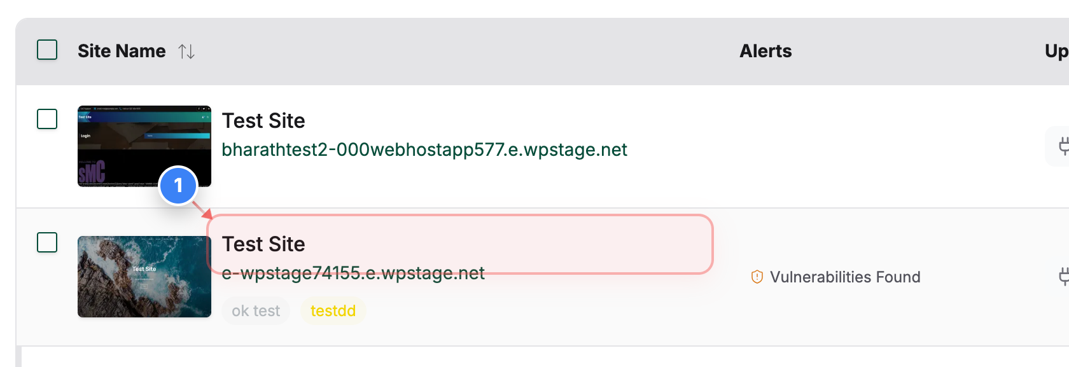This screenshot has height=367, width=1069.
Task: Visit bharathtest2-000webhostapp577.e.wpstage.net link
Action: click(424, 150)
